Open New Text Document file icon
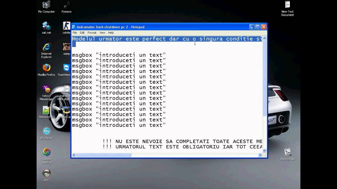 pos(288,9)
